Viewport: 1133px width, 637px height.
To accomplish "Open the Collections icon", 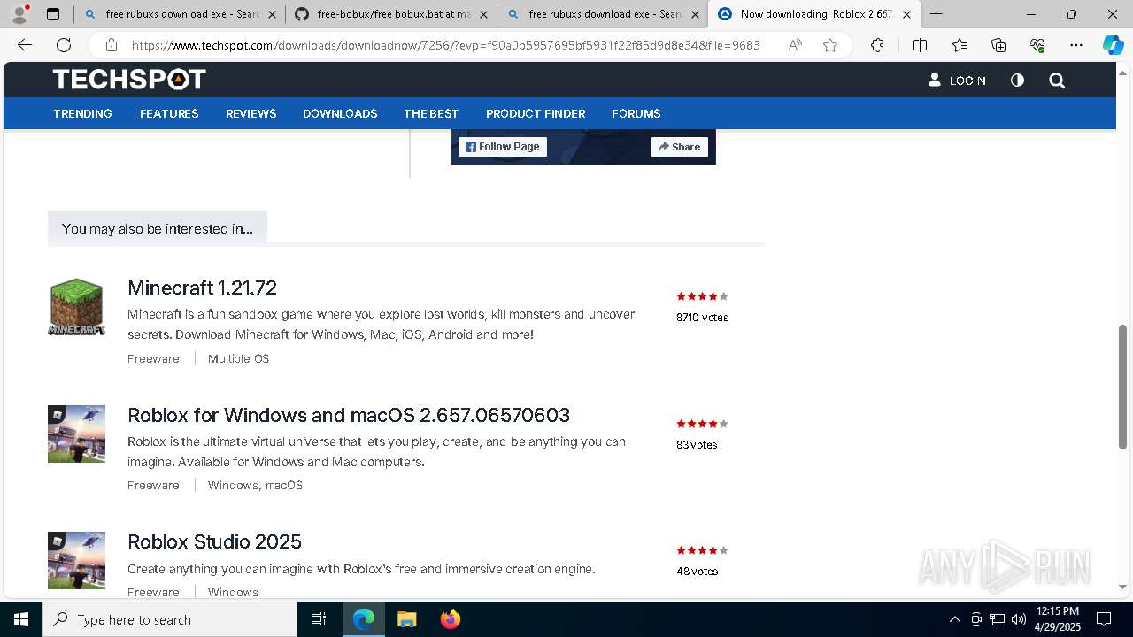I will click(998, 45).
